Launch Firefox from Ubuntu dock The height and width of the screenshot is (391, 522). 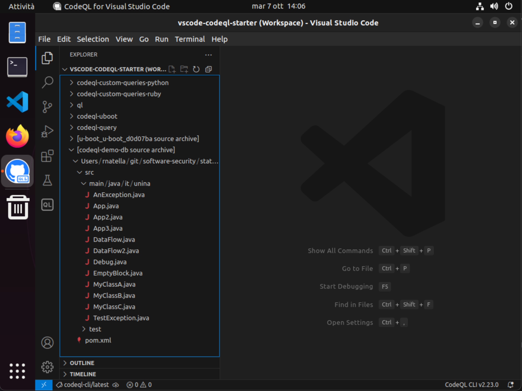(17, 136)
